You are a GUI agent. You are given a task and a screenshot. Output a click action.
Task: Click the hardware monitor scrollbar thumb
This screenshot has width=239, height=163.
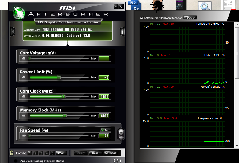pos(237,53)
